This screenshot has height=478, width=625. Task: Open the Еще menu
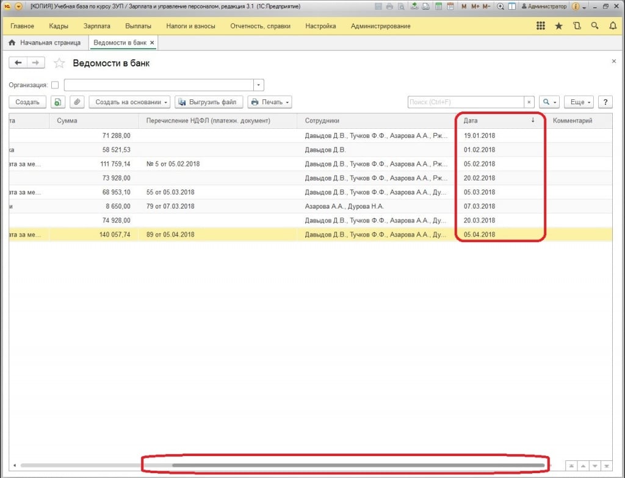pos(578,102)
